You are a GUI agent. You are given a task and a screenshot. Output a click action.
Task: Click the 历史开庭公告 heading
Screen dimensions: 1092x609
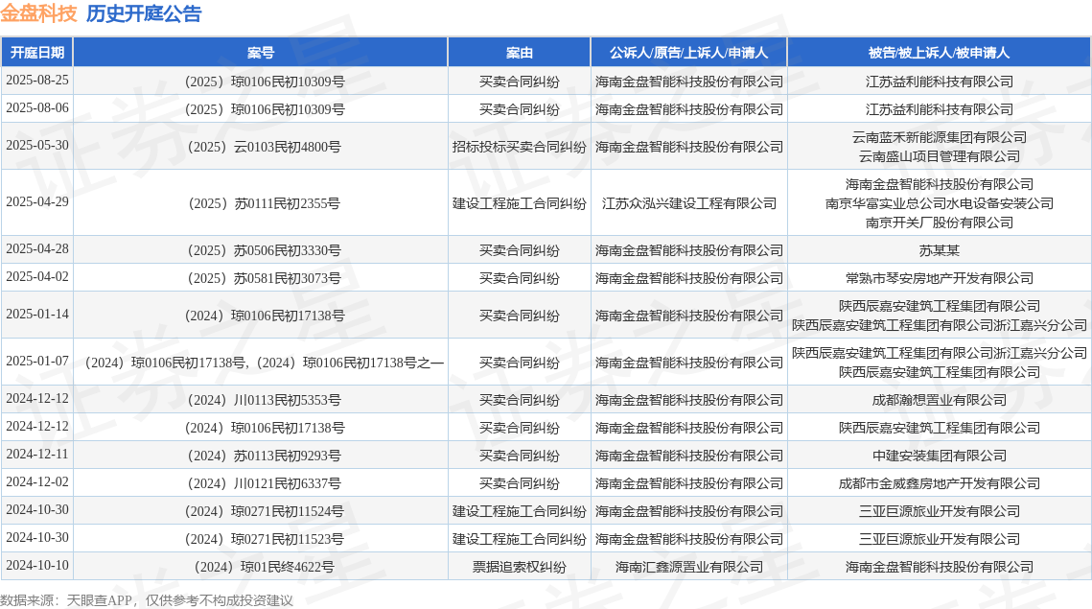click(144, 13)
